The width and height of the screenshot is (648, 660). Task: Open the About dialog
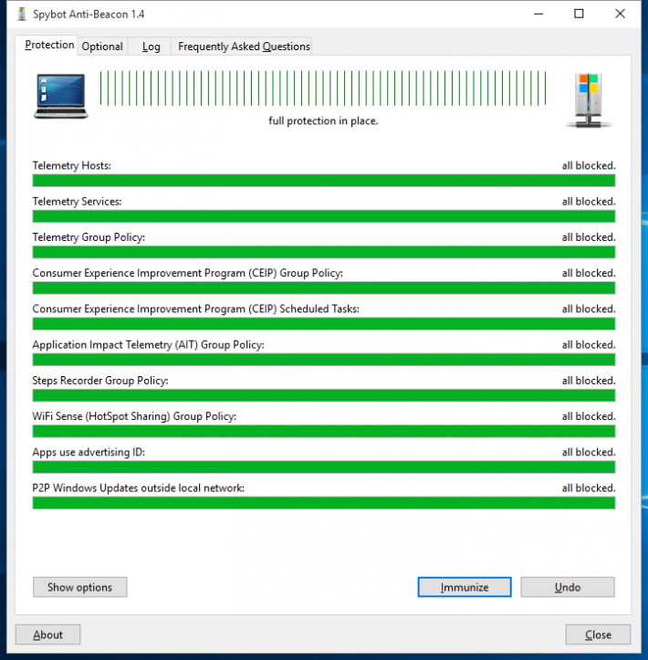(x=48, y=634)
